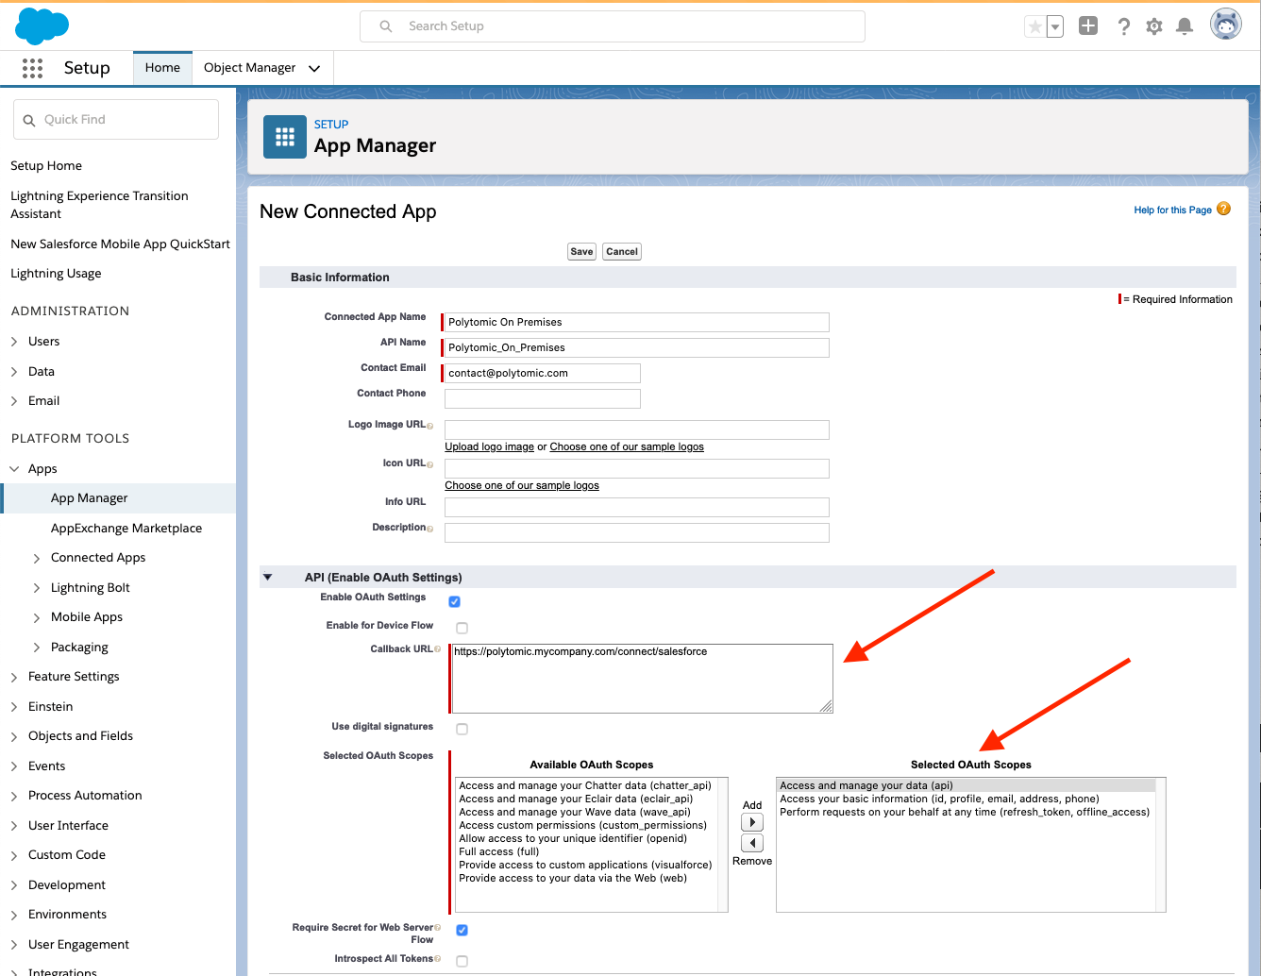Image resolution: width=1261 pixels, height=976 pixels.
Task: Check Enable for Device Flow checkbox
Action: tap(462, 628)
